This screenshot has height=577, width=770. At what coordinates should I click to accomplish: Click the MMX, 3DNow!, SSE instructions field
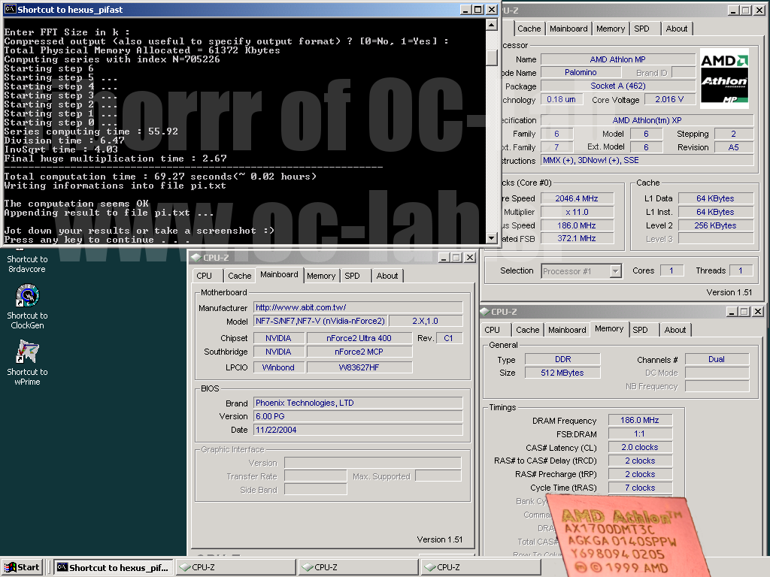point(647,161)
